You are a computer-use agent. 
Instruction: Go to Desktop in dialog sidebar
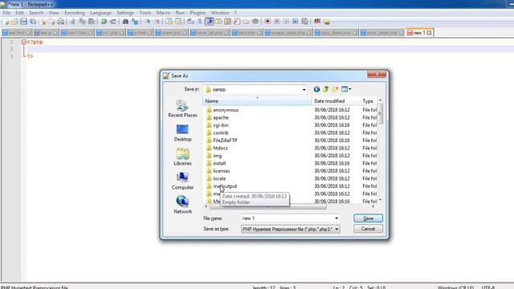[182, 132]
